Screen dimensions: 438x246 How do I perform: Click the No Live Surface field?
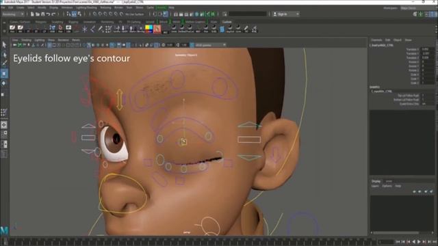(134, 14)
